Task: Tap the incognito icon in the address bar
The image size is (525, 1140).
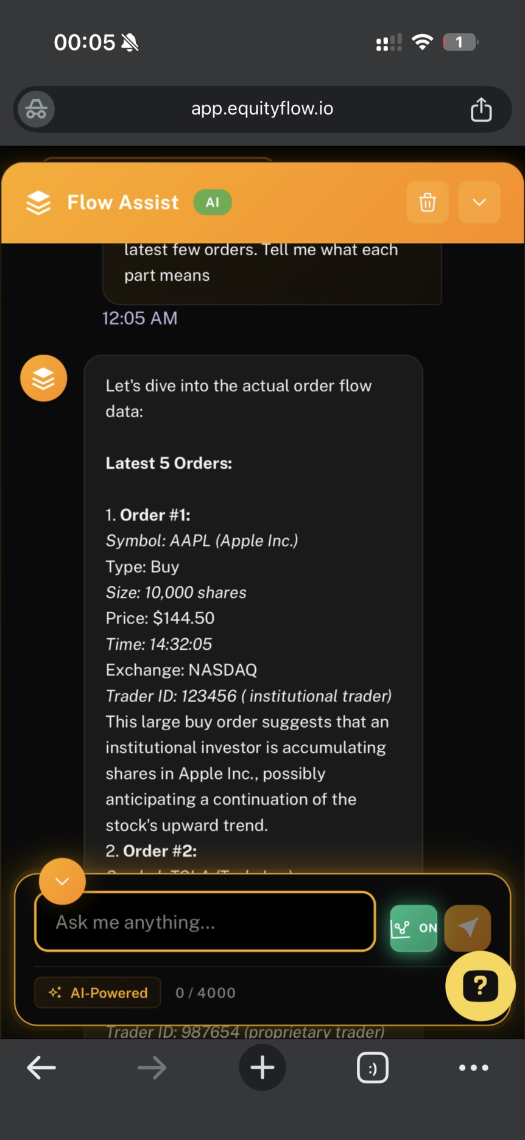Action: pos(37,110)
